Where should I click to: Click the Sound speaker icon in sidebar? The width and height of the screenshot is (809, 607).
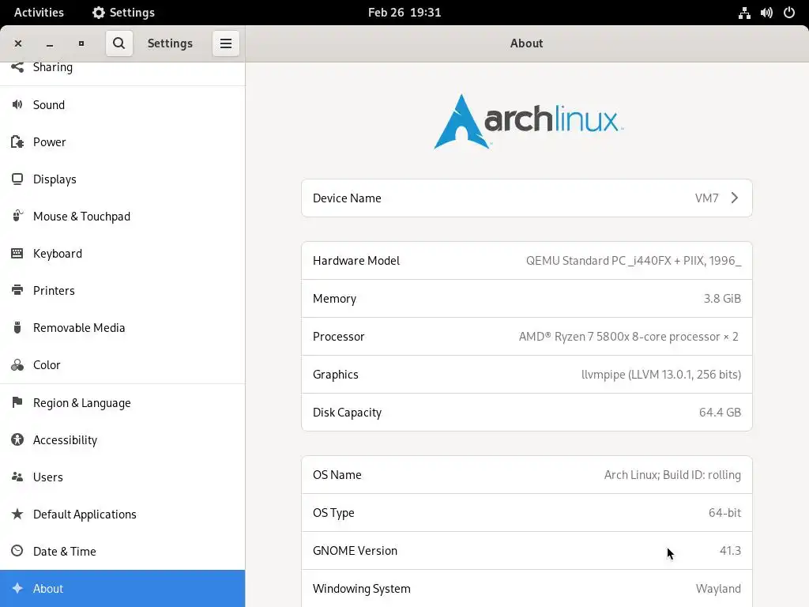point(17,104)
